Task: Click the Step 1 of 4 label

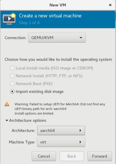Action: click(x=29, y=23)
